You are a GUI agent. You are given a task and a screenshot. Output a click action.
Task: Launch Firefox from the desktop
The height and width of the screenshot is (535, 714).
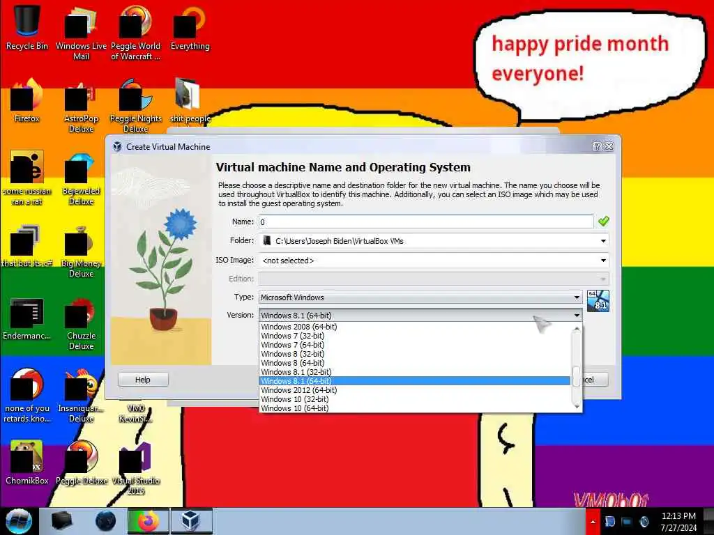pyautogui.click(x=27, y=100)
